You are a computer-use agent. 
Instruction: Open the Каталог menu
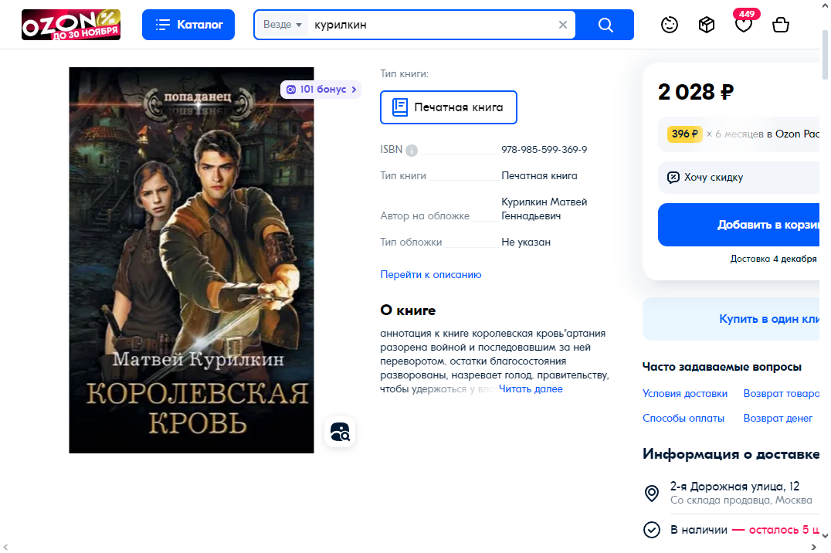coord(189,25)
